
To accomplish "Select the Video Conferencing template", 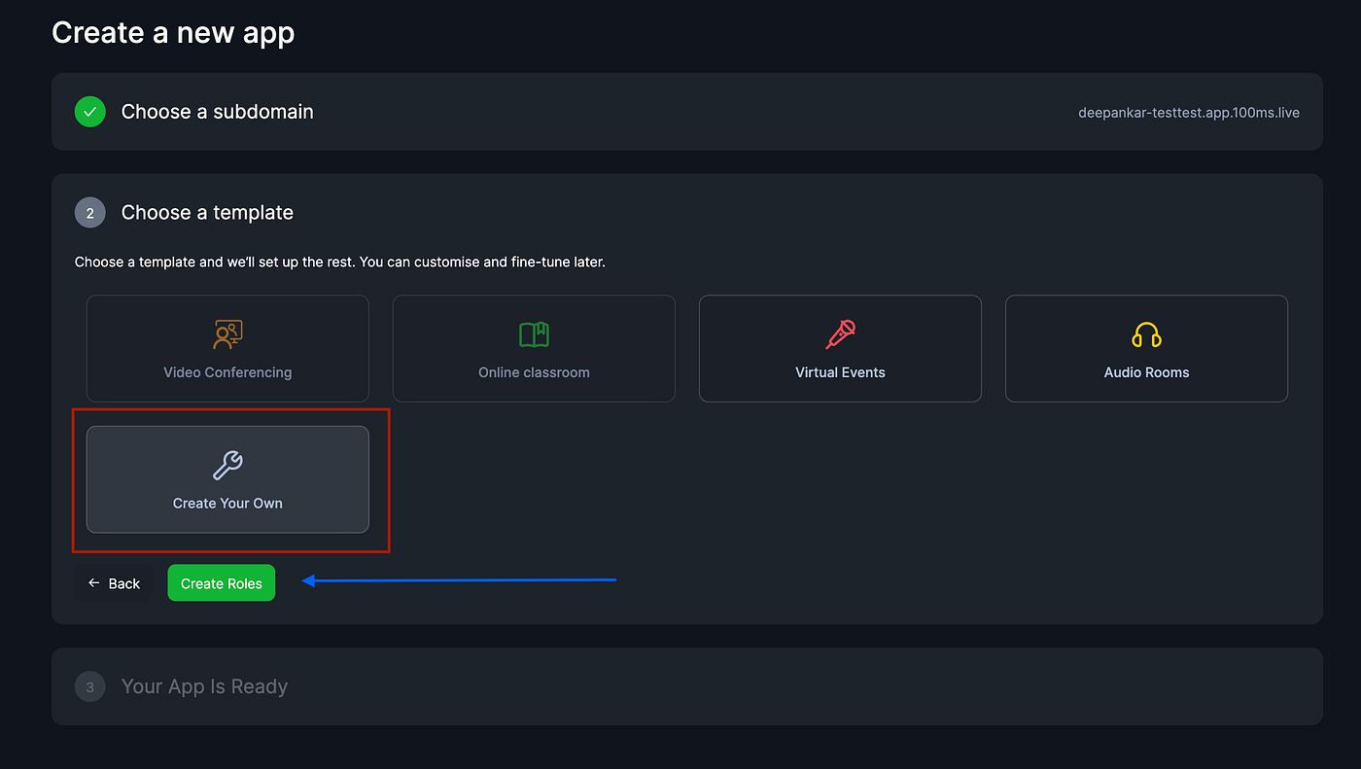I will 227,348.
